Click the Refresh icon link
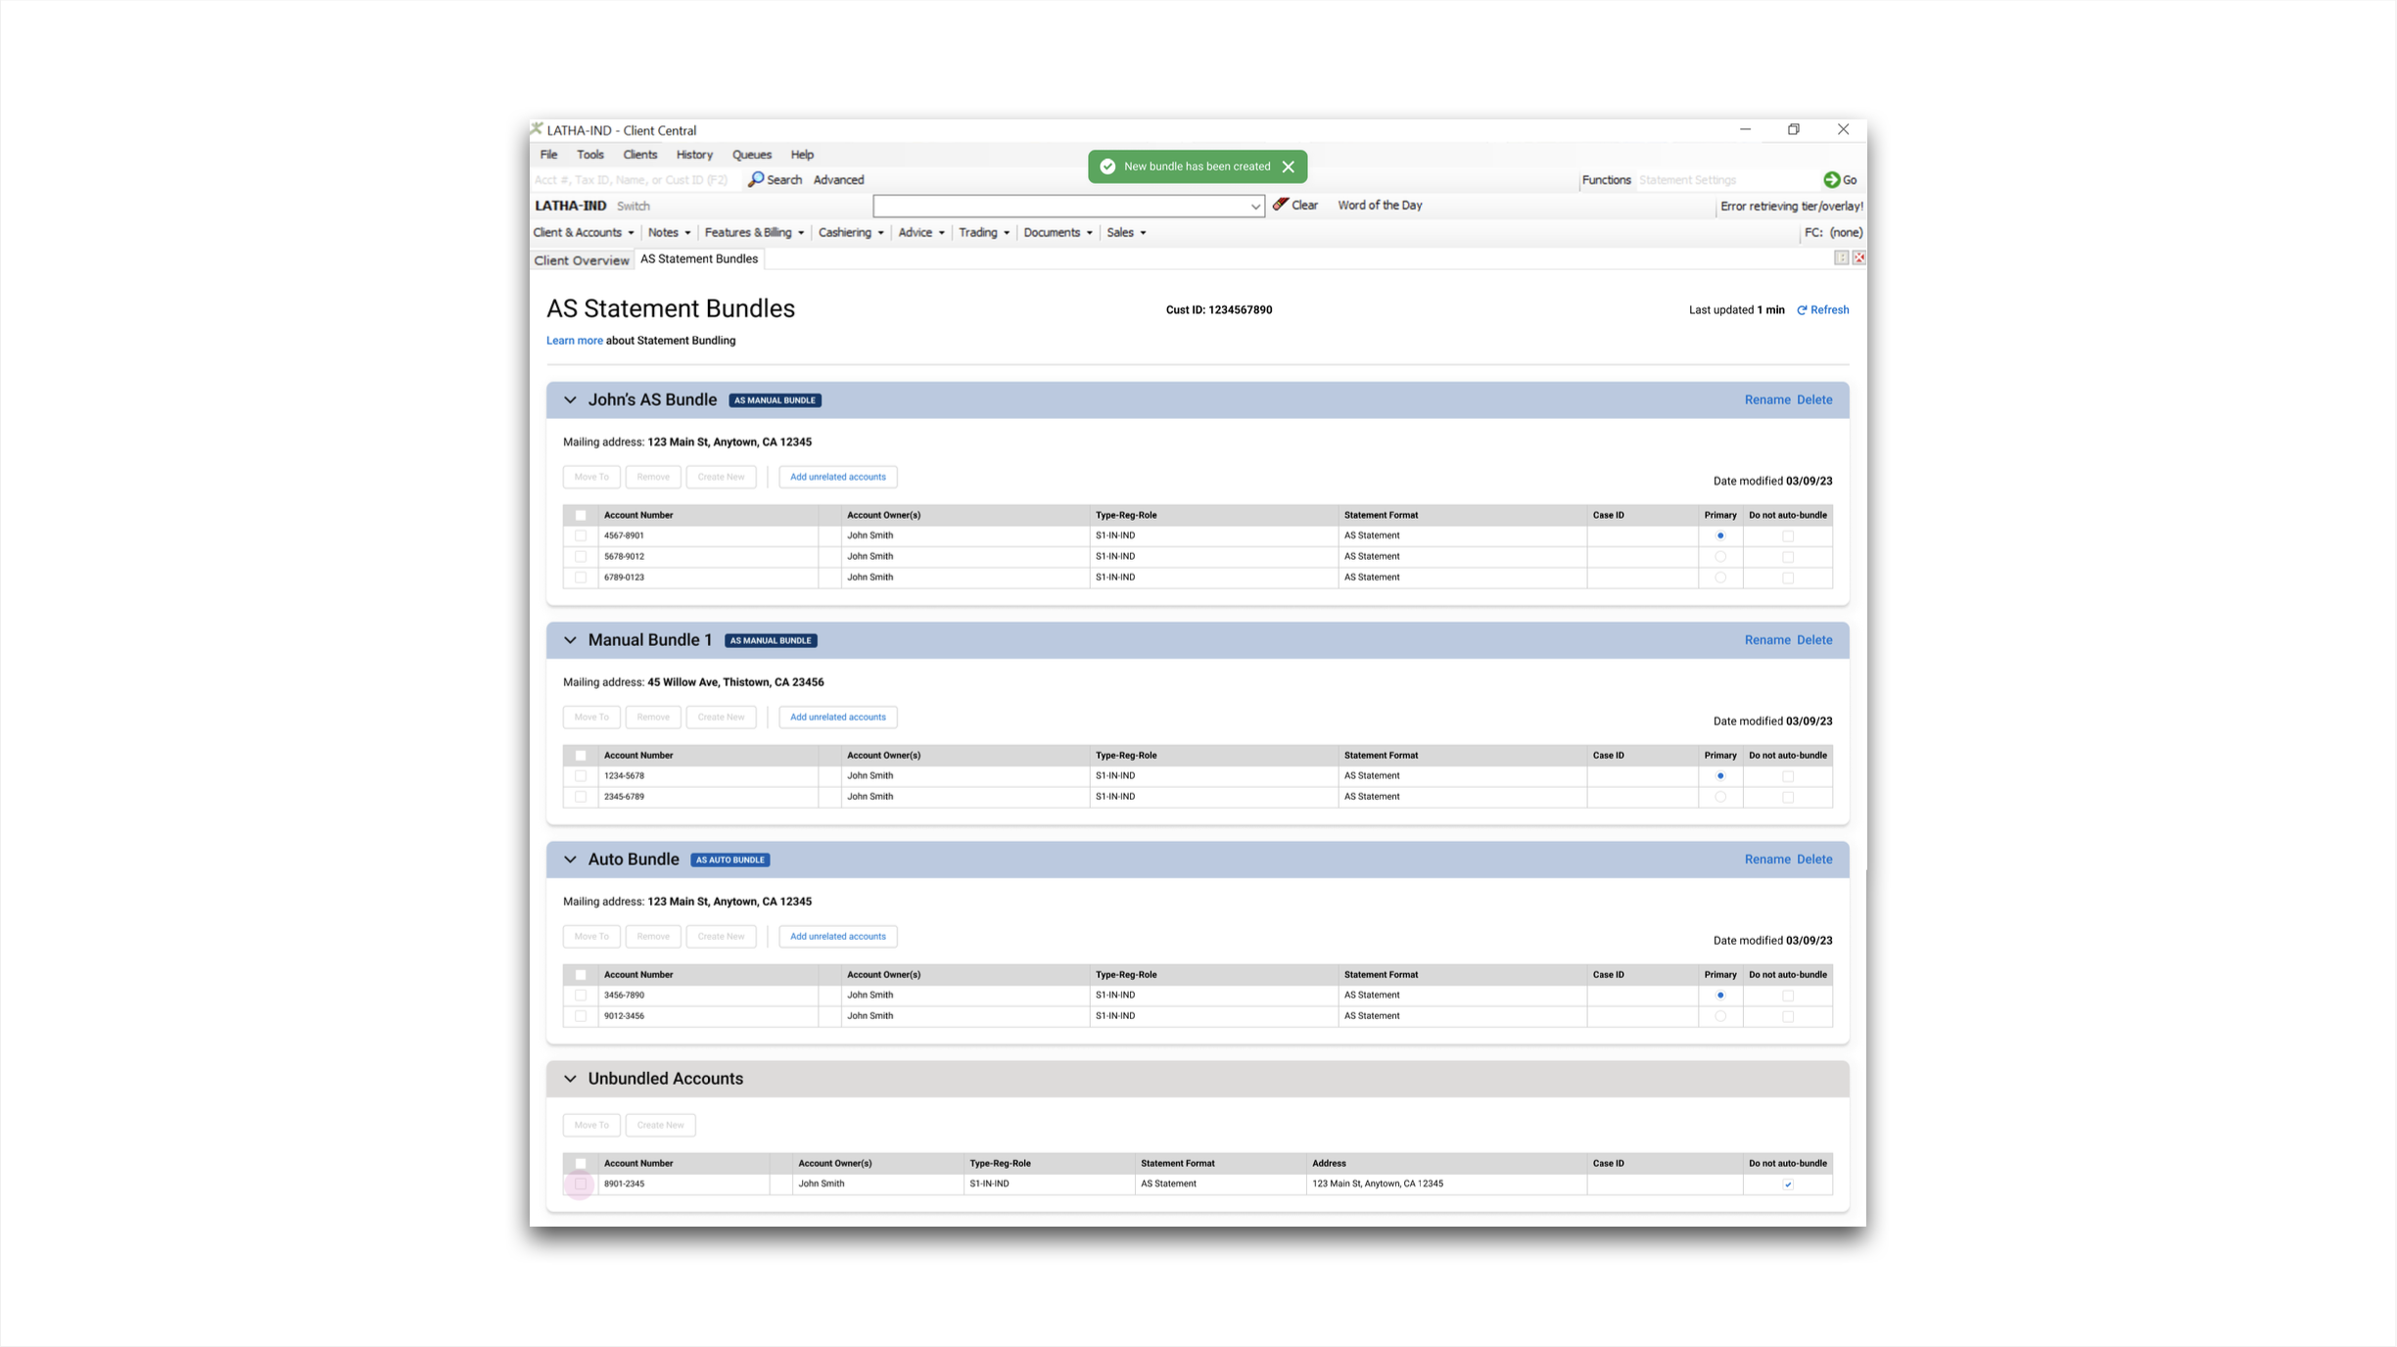Viewport: 2397px width, 1347px height. pyautogui.click(x=1802, y=309)
